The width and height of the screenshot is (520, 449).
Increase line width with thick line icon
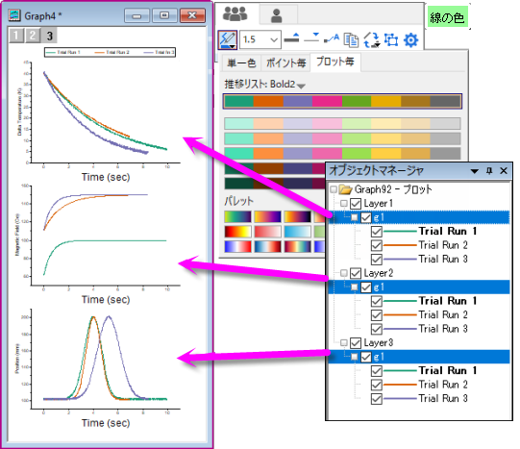coord(292,37)
